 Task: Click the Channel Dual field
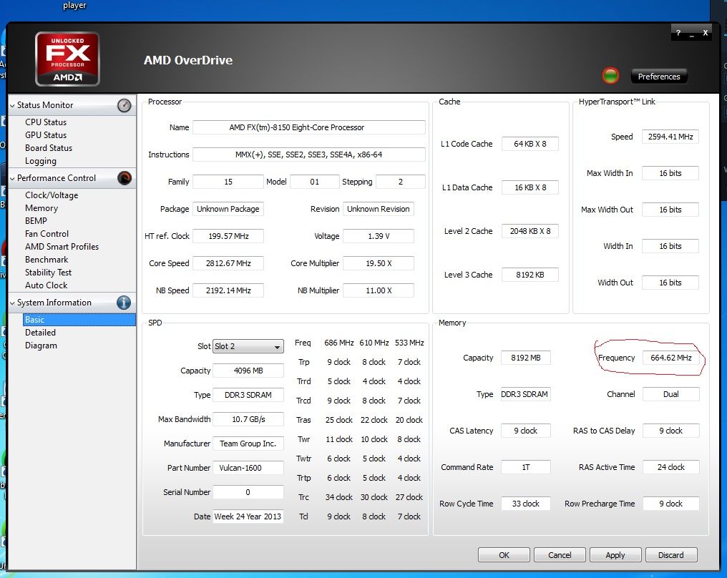pyautogui.click(x=671, y=394)
